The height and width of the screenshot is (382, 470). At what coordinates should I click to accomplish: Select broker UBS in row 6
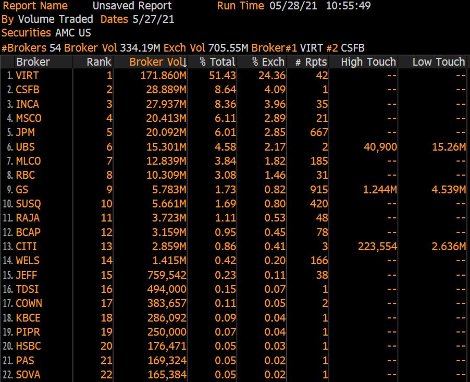pos(25,146)
